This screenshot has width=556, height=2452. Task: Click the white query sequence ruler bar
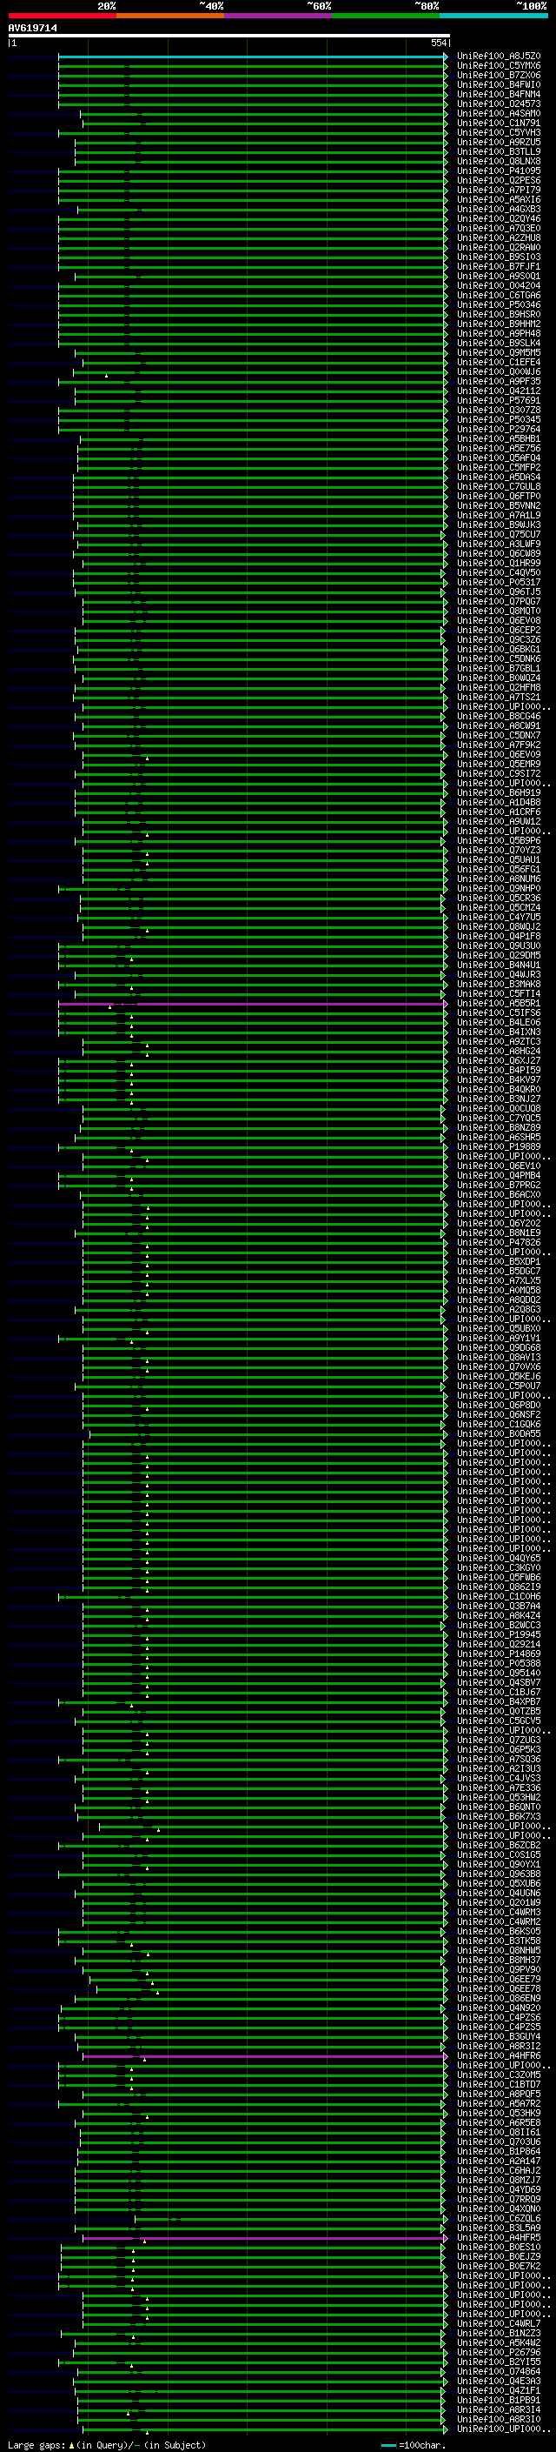tap(228, 37)
